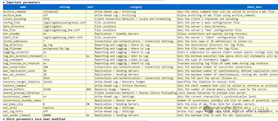The width and height of the screenshot is (278, 121).
Task: Select 'Write-Ahead Log / Recovery Target' cell
Action: coord(136,82)
